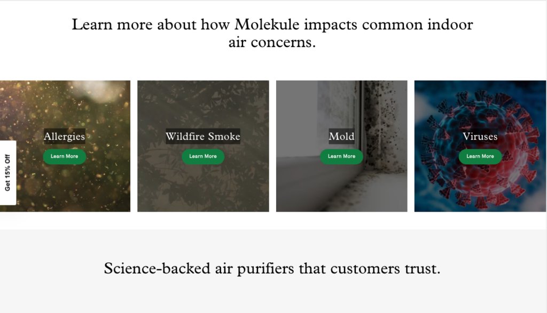547x313 pixels.
Task: Select Learn More on Viruses card
Action: point(480,156)
